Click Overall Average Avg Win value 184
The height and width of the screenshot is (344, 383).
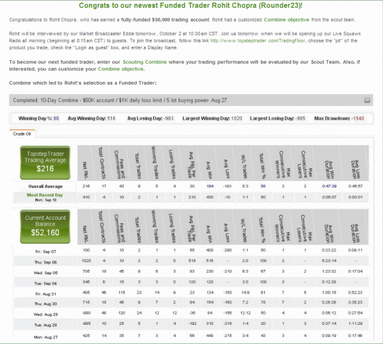[x=210, y=186]
